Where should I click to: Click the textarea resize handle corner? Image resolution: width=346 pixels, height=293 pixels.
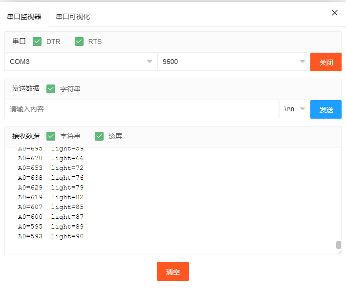pos(339,252)
